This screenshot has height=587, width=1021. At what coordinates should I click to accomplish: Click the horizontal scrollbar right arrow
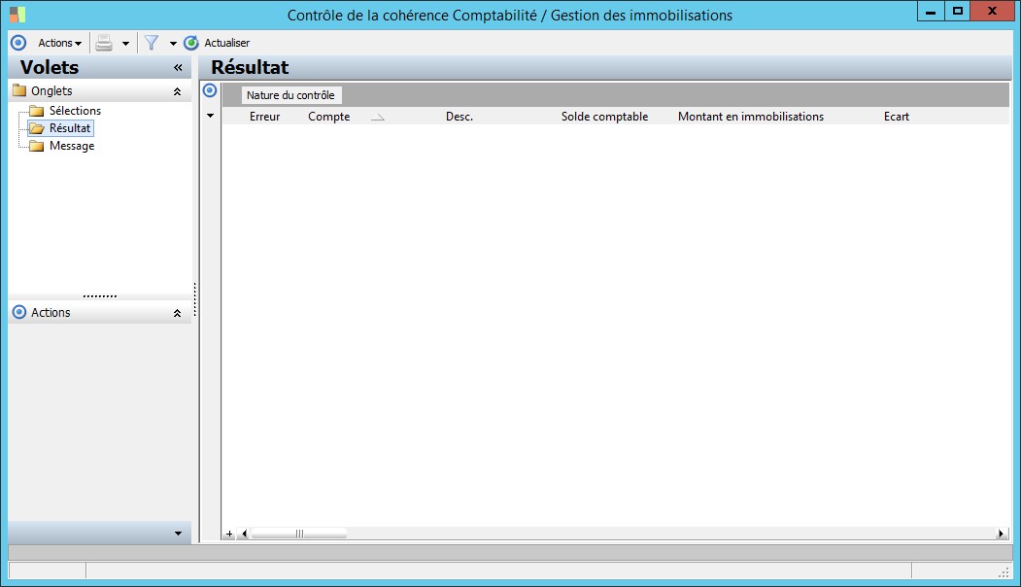point(1001,535)
